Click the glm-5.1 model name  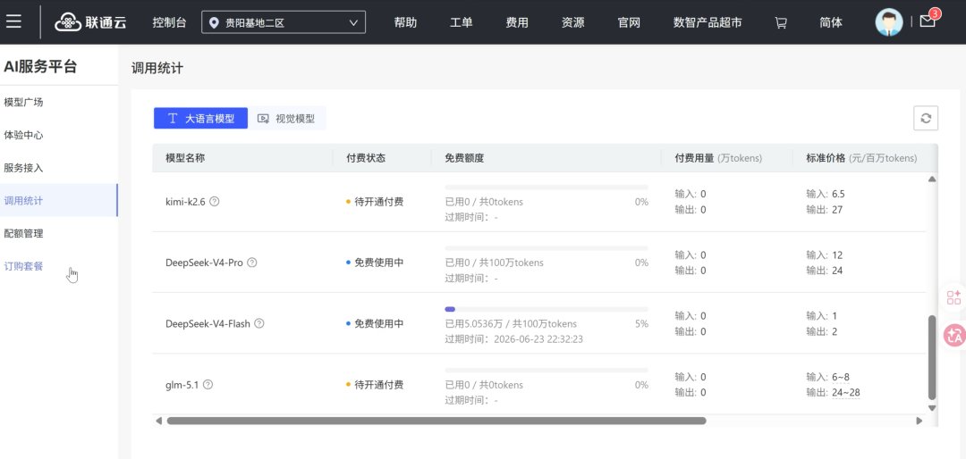click(x=182, y=385)
